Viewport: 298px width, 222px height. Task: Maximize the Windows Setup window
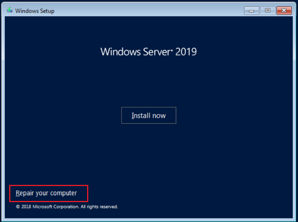pos(267,11)
